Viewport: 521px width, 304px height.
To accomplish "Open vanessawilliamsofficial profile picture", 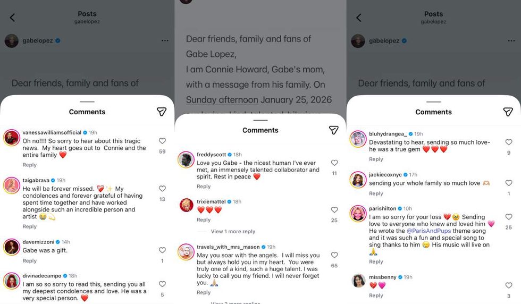I will (x=11, y=138).
